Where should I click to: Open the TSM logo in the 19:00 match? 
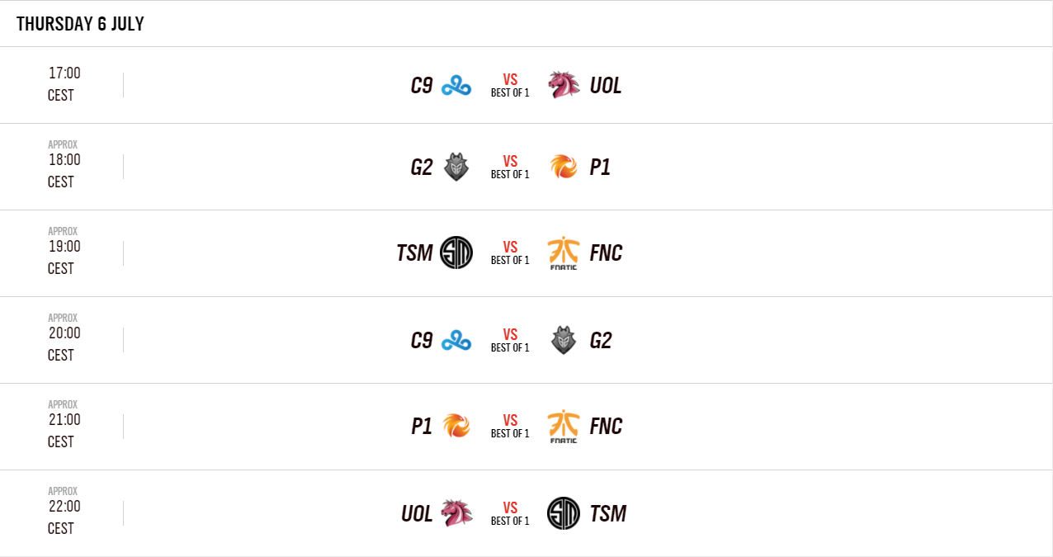(456, 253)
